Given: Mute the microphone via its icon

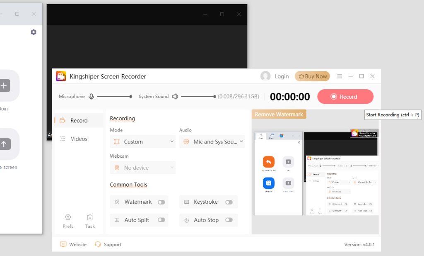Looking at the screenshot, I should [92, 96].
